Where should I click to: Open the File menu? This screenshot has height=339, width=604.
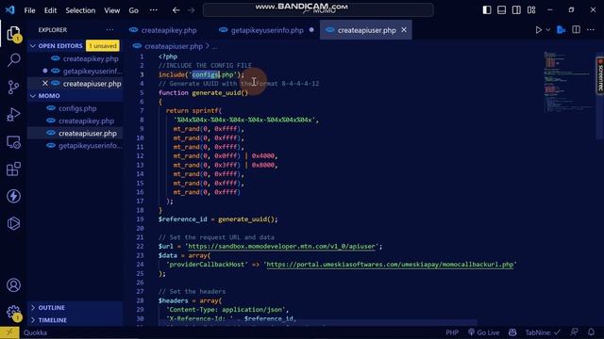[x=29, y=10]
